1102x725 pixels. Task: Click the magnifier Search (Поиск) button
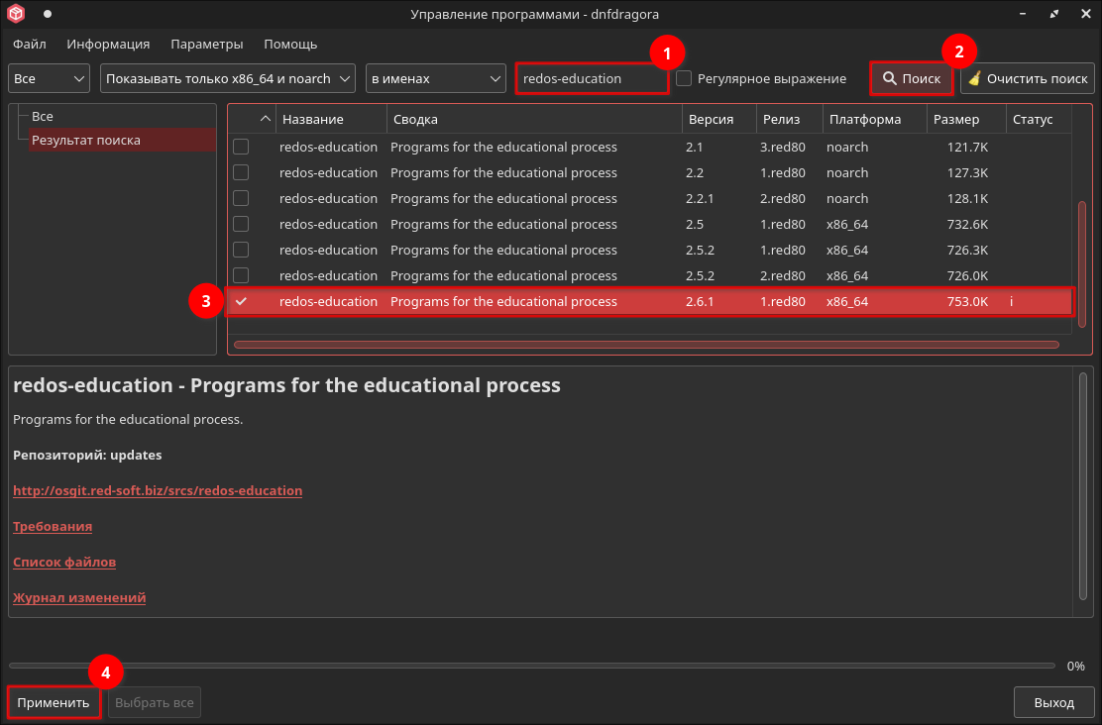[911, 78]
